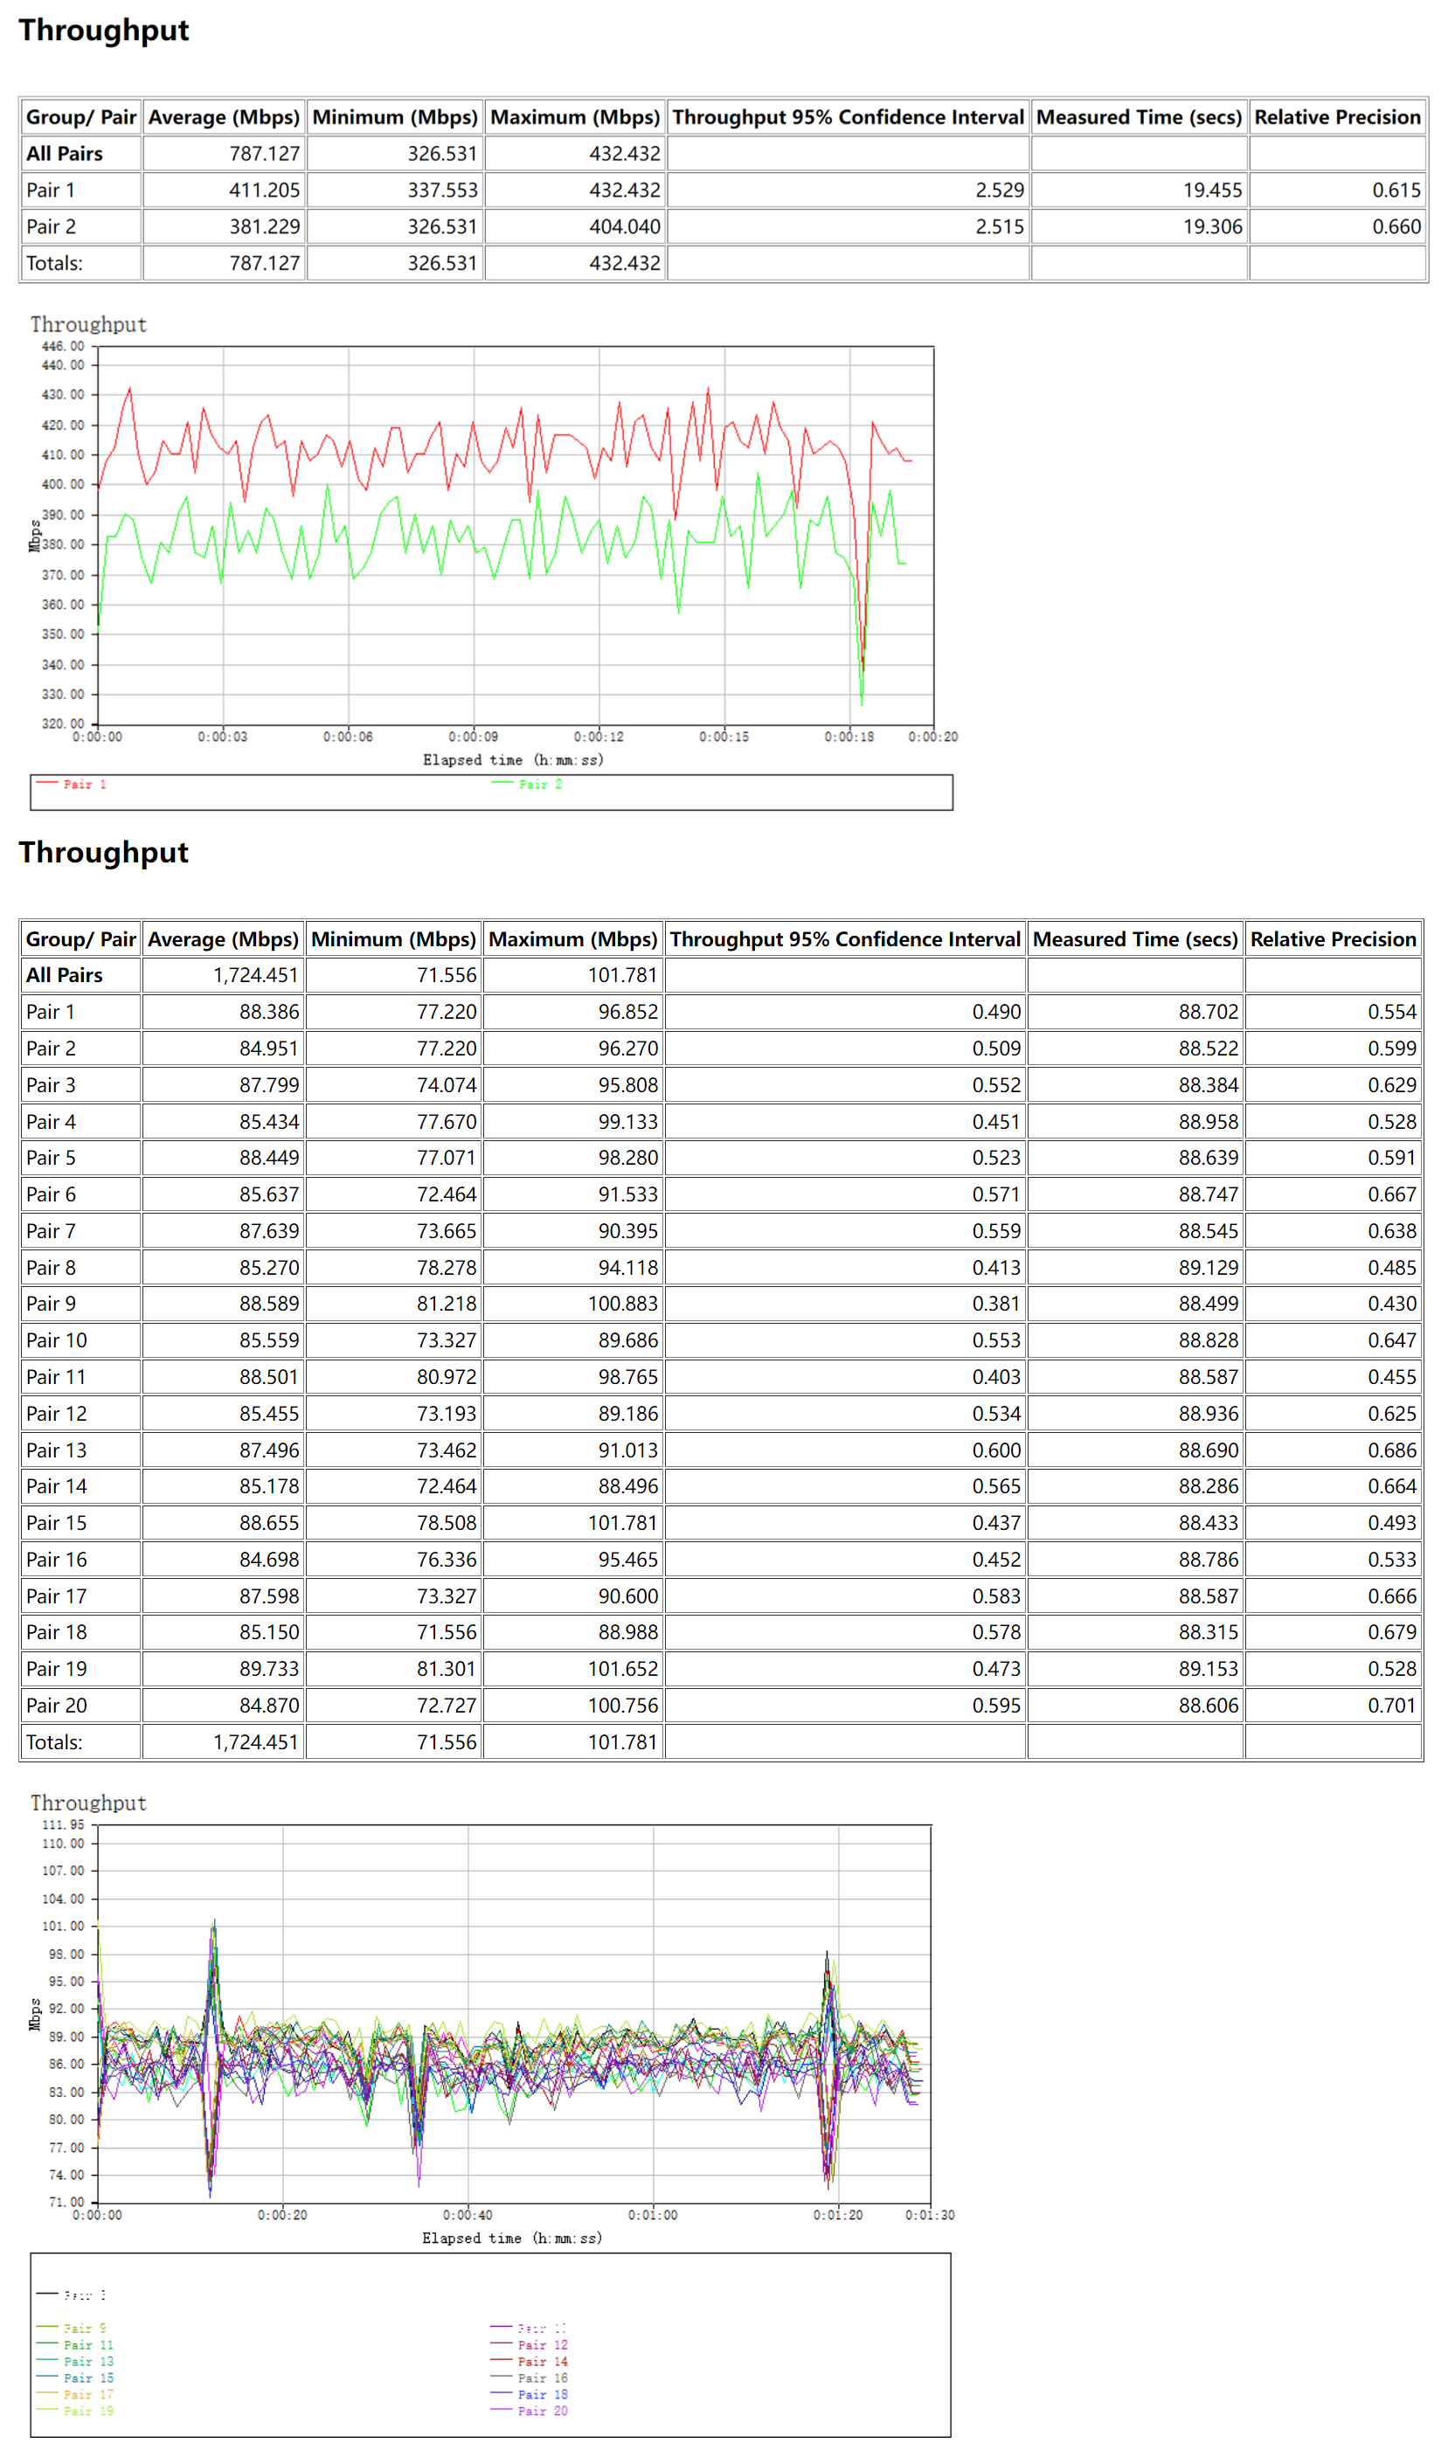Click maximum value 95.465
The height and width of the screenshot is (2457, 1448).
tap(574, 1560)
